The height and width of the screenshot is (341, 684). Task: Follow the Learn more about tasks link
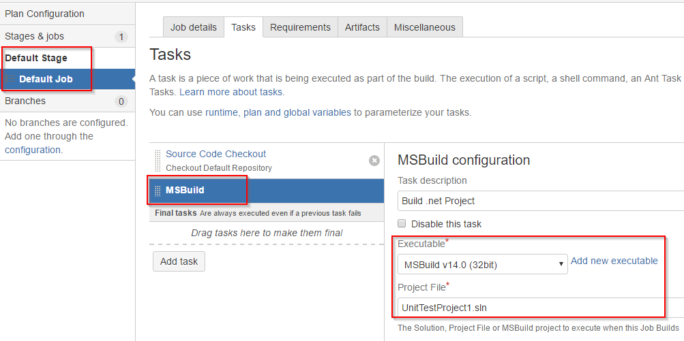(231, 93)
